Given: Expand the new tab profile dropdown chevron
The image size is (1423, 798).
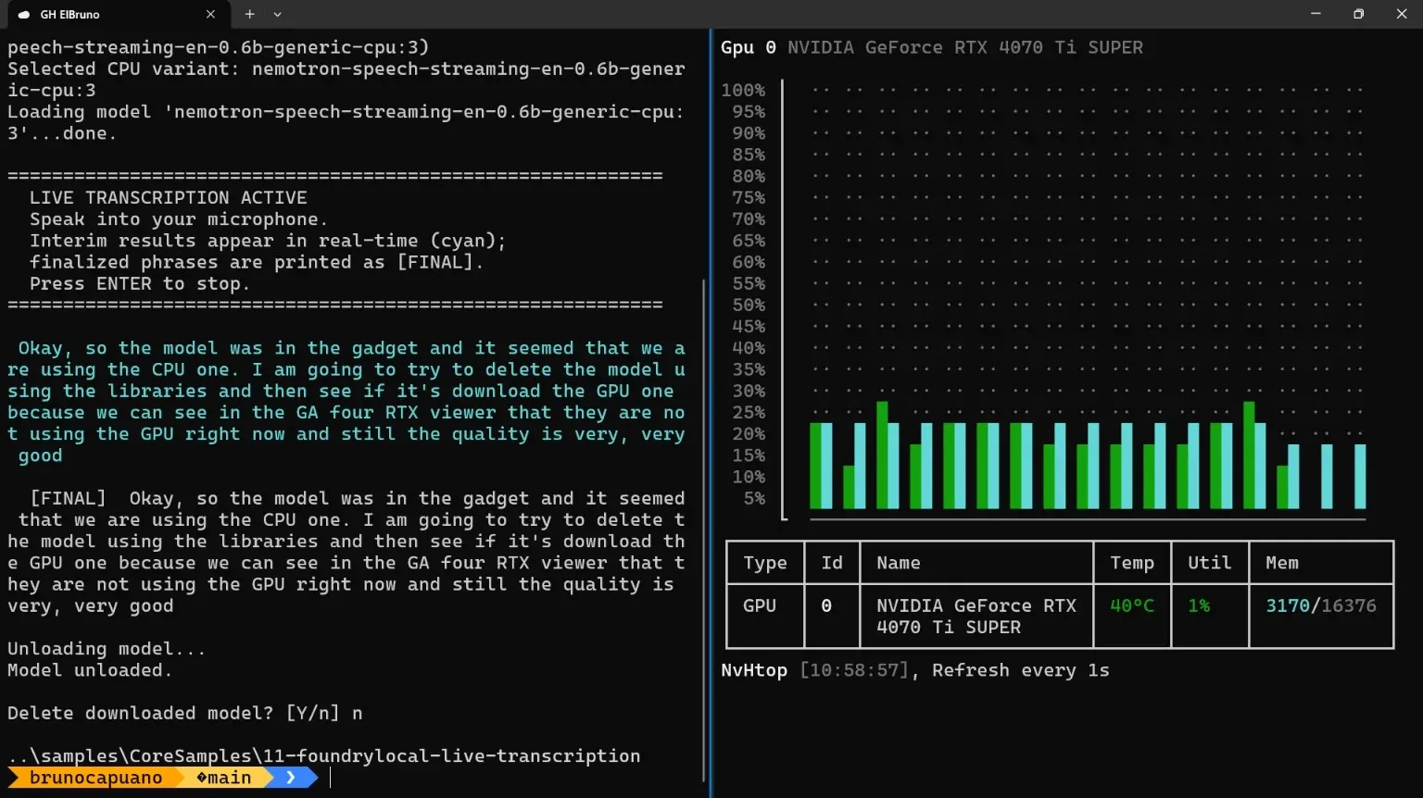Looking at the screenshot, I should (x=277, y=14).
